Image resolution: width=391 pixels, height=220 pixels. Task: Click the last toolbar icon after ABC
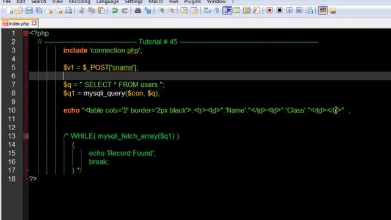tap(332, 11)
